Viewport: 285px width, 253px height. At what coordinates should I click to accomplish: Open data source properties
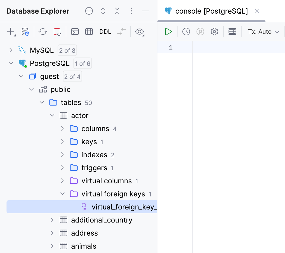(25, 32)
